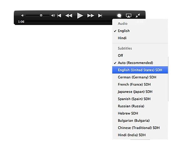Select Bulgarian (Bulgaria) subtitles
The image size is (188, 155).
[x=140, y=121]
